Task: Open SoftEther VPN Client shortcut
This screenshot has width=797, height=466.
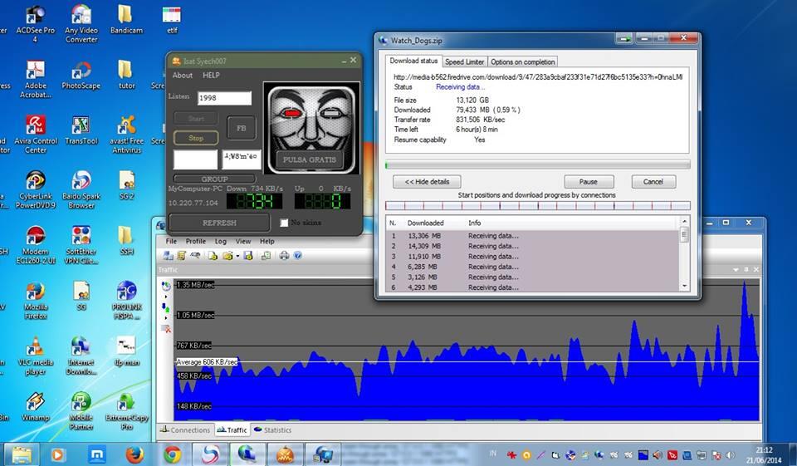Action: pyautogui.click(x=81, y=245)
